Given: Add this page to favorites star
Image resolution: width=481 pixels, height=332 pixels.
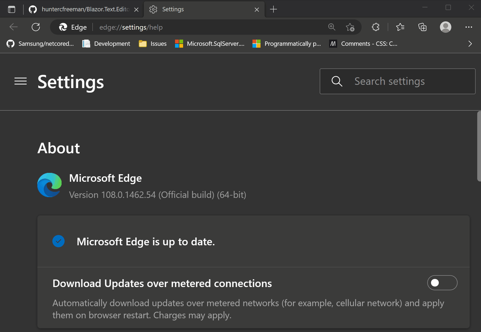Looking at the screenshot, I should (350, 27).
